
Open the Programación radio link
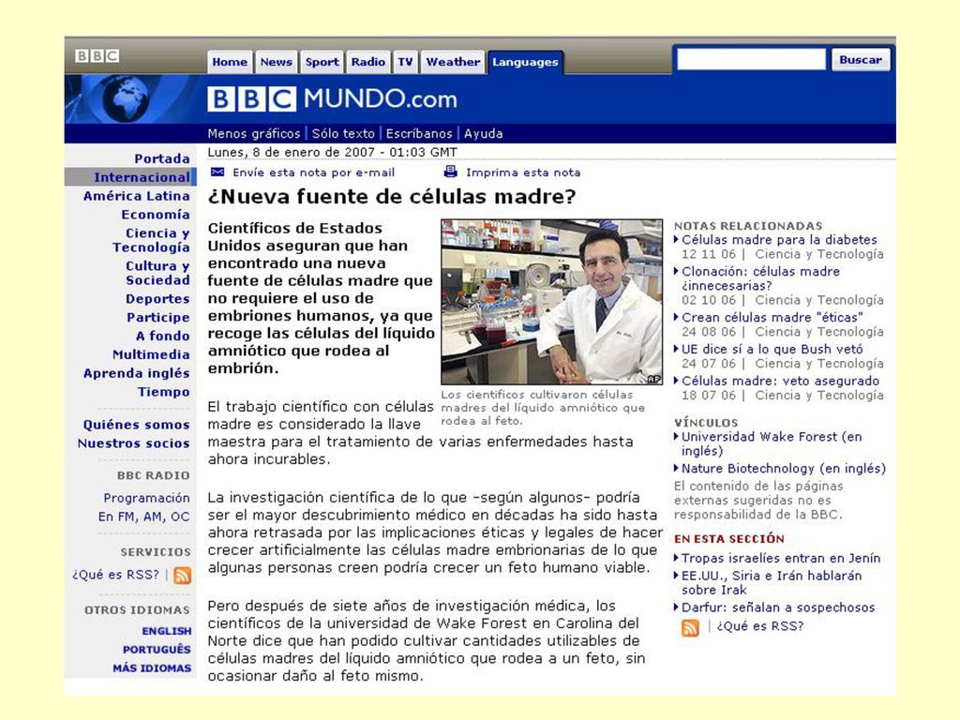146,498
